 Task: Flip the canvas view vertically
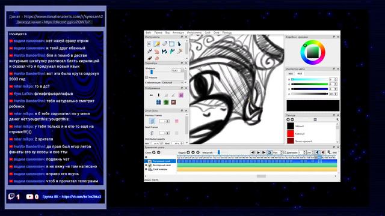tap(159, 95)
